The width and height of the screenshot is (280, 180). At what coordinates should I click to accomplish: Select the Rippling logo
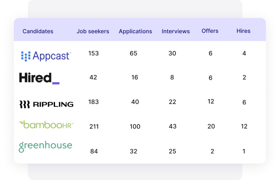pos(46,104)
